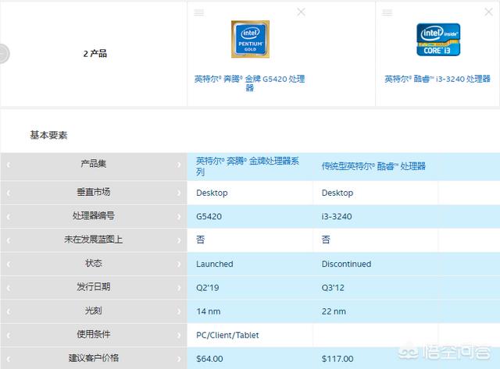Click the round back arrow button at left edge
The height and width of the screenshot is (369, 500).
point(4,53)
